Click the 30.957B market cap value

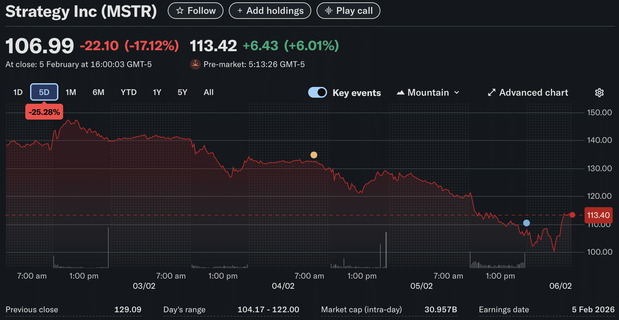click(441, 310)
